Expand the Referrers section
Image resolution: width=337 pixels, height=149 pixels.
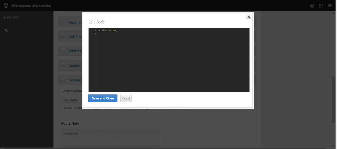(63, 51)
